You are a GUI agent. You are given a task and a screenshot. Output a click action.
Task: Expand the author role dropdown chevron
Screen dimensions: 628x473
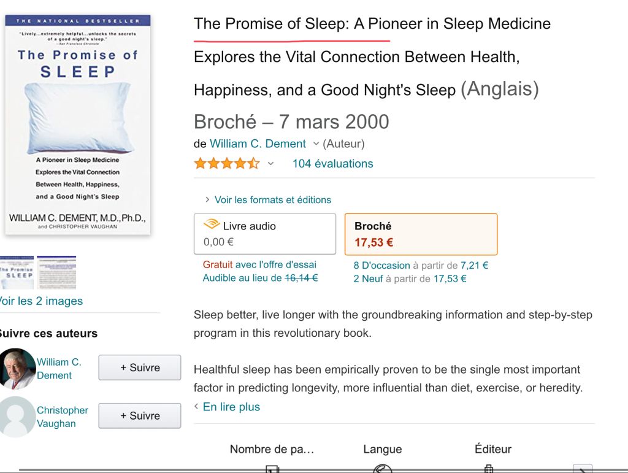316,144
